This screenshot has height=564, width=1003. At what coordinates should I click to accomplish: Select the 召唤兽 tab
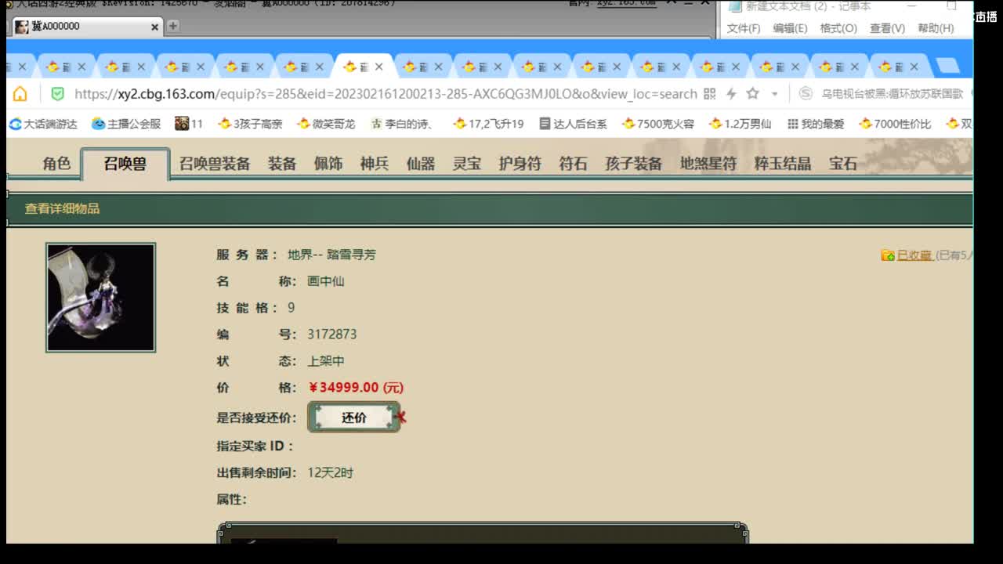tap(125, 164)
